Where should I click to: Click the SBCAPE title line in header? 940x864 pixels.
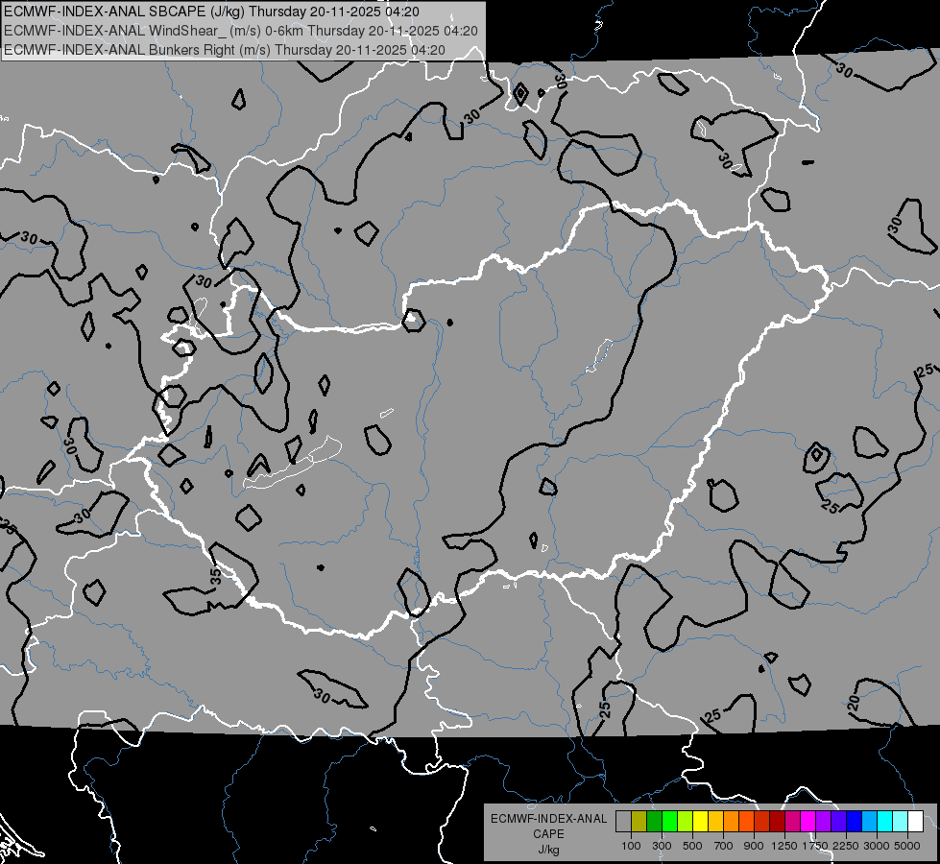click(211, 12)
